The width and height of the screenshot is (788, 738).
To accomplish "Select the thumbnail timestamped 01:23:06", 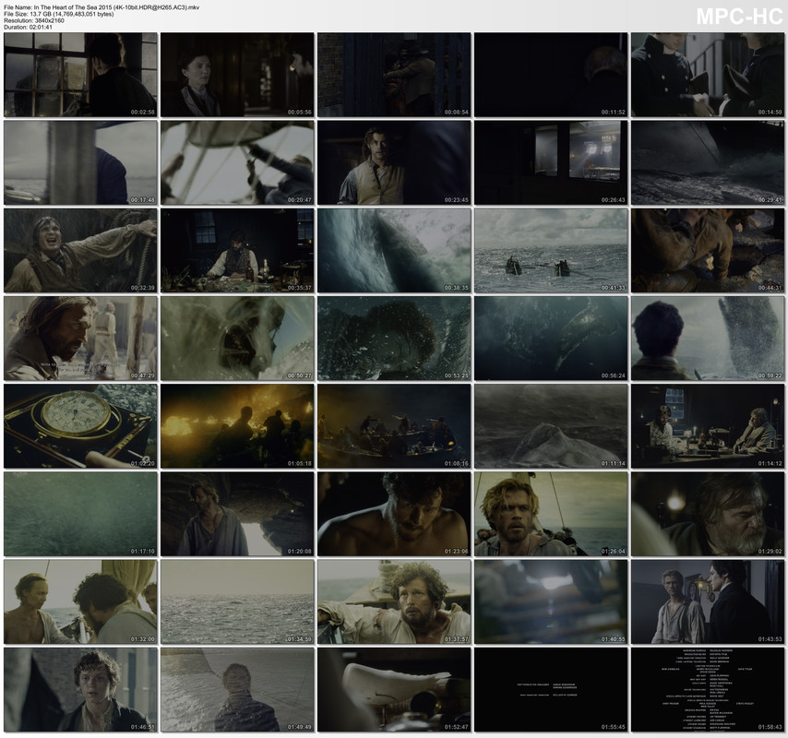I will click(394, 514).
